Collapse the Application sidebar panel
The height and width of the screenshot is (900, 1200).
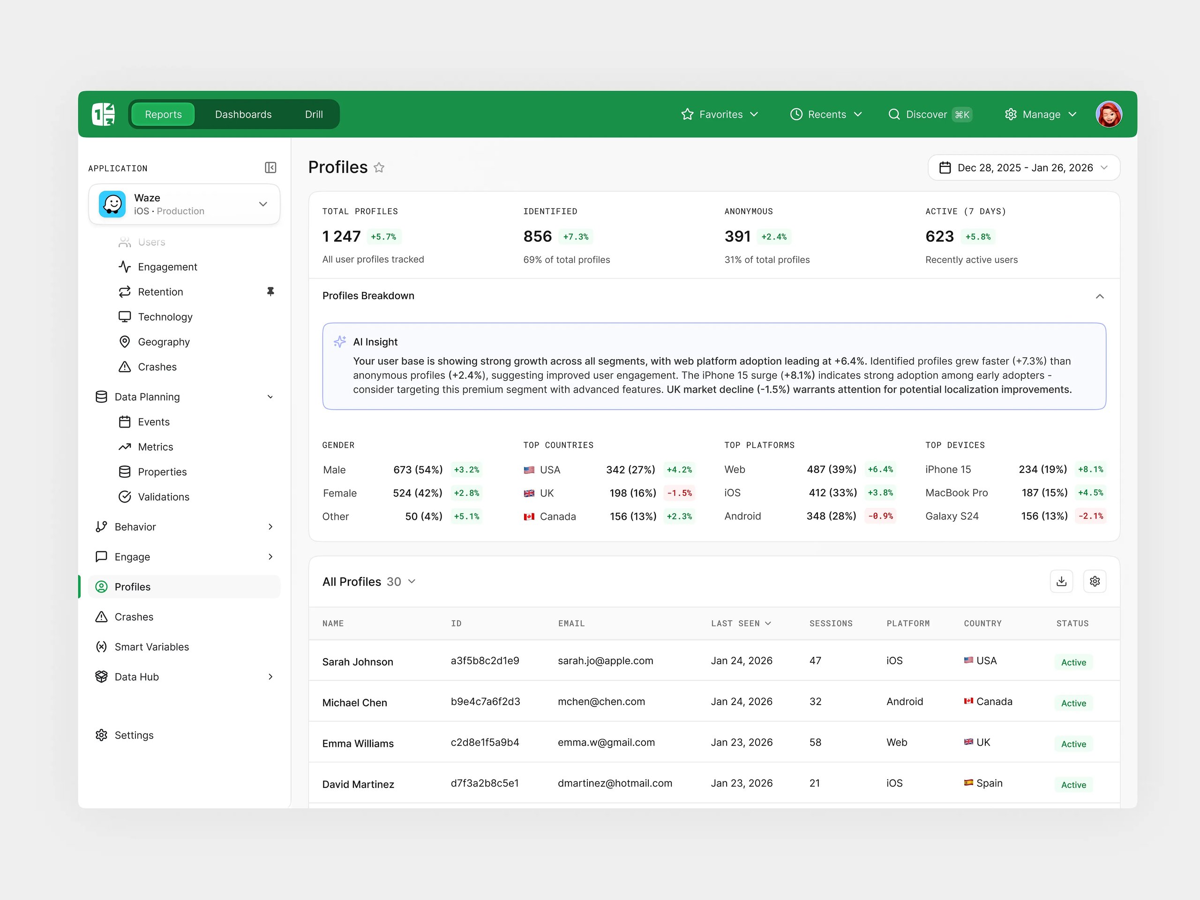(271, 167)
